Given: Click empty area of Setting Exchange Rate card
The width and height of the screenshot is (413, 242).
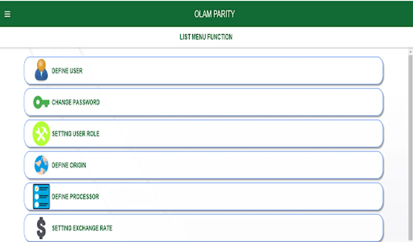Looking at the screenshot, I should click(x=229, y=228).
